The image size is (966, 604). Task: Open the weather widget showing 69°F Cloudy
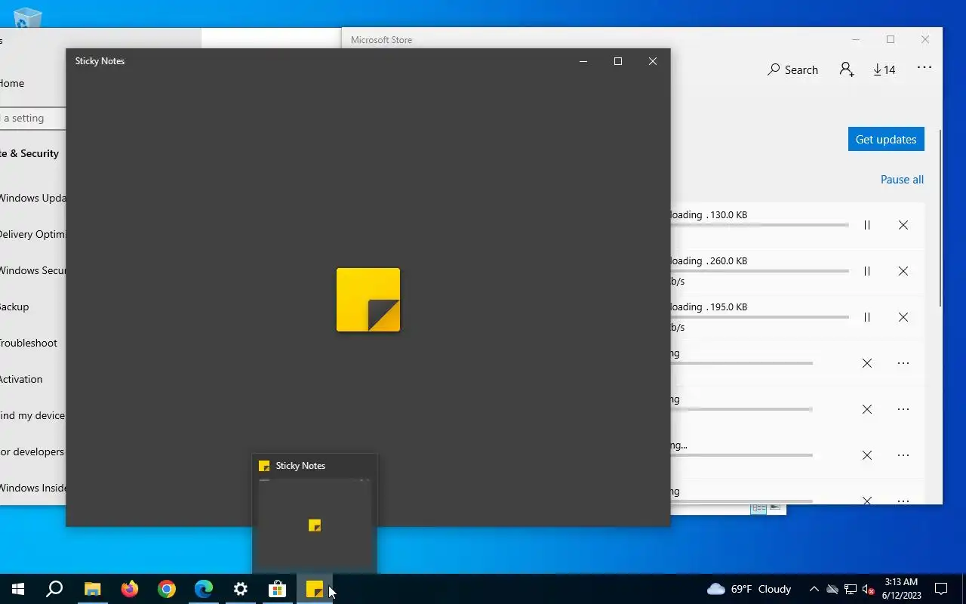[x=749, y=589]
